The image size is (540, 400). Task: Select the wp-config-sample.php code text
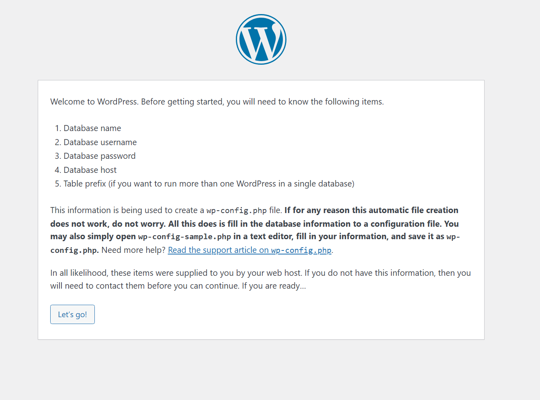(184, 236)
